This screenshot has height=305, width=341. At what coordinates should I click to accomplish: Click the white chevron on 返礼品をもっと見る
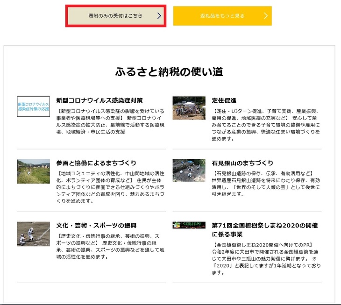point(265,16)
